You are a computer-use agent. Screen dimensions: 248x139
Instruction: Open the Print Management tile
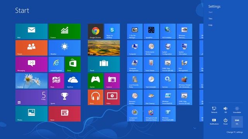tap(184, 64)
